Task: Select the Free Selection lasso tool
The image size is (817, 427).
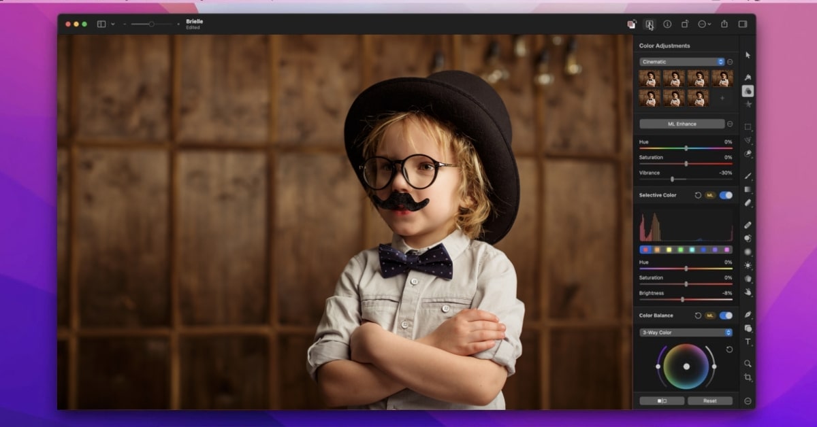Action: pos(748,140)
